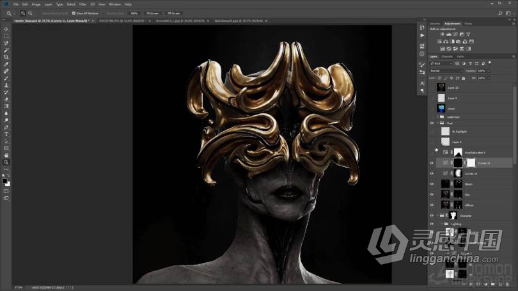The height and width of the screenshot is (291, 518).
Task: Hide the diffuse layer
Action: coord(432,205)
